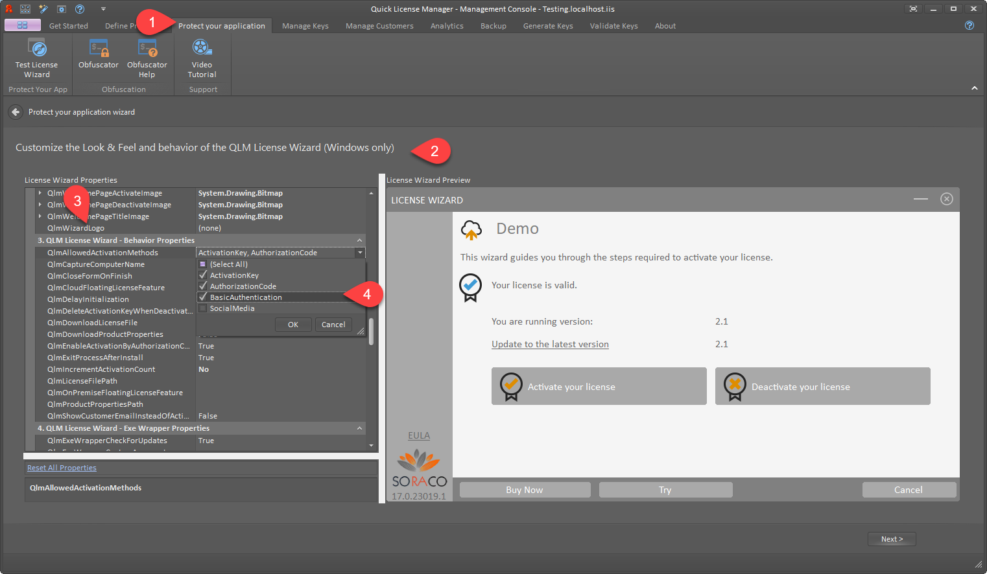Select the QlmDelayInitialization property
This screenshot has width=987, height=574.
pyautogui.click(x=116, y=299)
